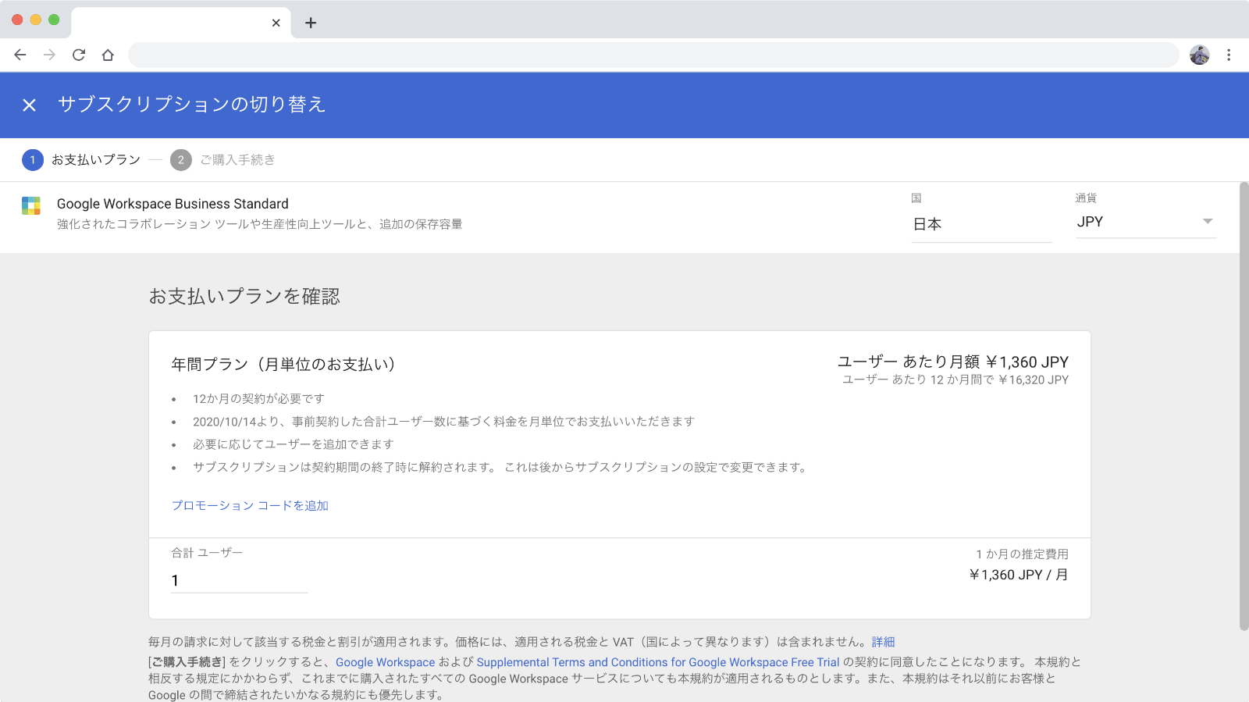Click the browser back arrow
This screenshot has height=702, width=1249.
[x=20, y=55]
